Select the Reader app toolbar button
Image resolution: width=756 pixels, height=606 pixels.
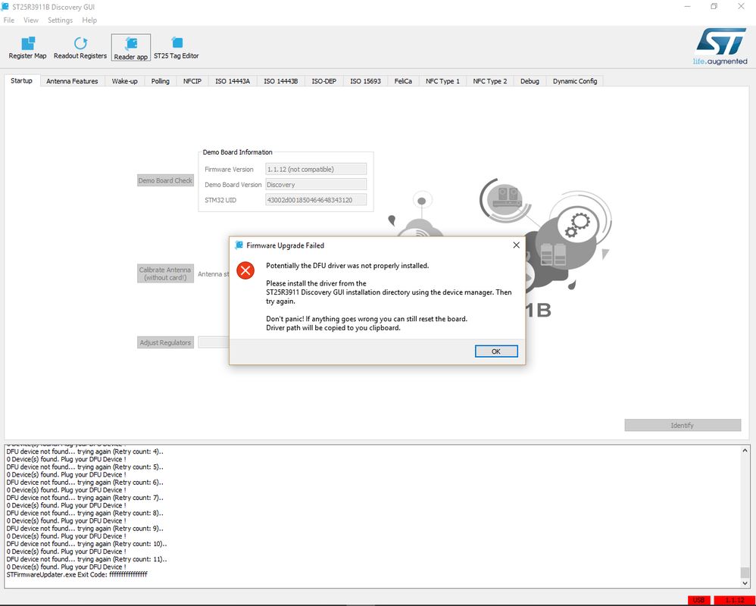click(130, 48)
